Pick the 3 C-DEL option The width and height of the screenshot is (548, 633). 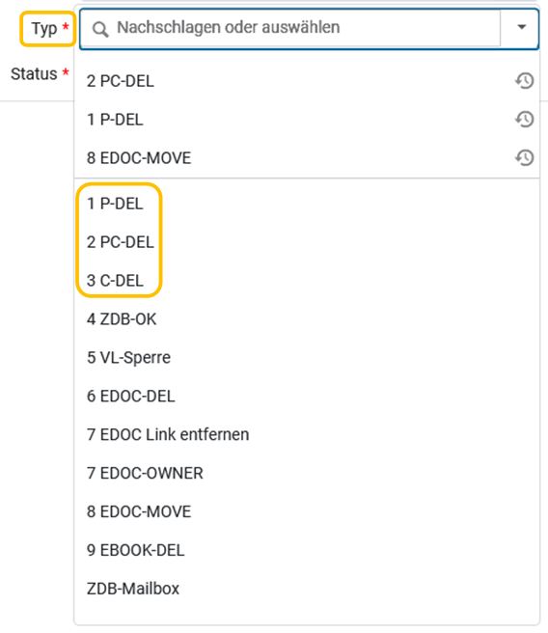pyautogui.click(x=307, y=281)
